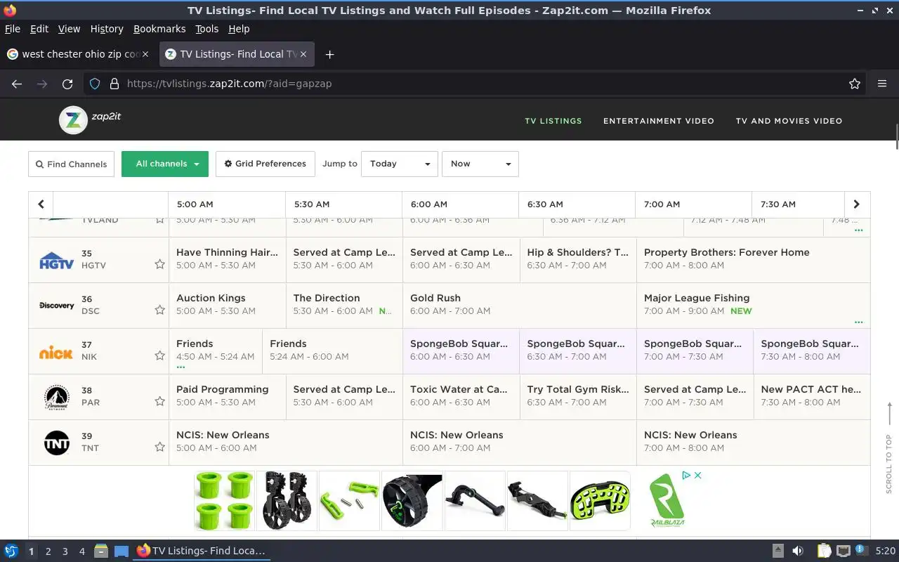This screenshot has height=562, width=899.
Task: Switch to west chester ohio zip tab
Action: (79, 54)
